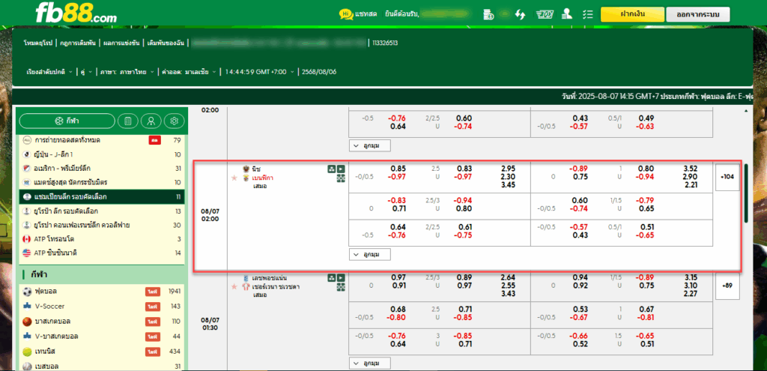This screenshot has height=371, width=767.
Task: Open the checklist icon in header
Action: [588, 14]
